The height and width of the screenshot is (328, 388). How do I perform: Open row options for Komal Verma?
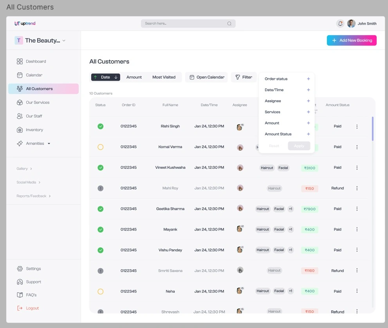pos(357,147)
